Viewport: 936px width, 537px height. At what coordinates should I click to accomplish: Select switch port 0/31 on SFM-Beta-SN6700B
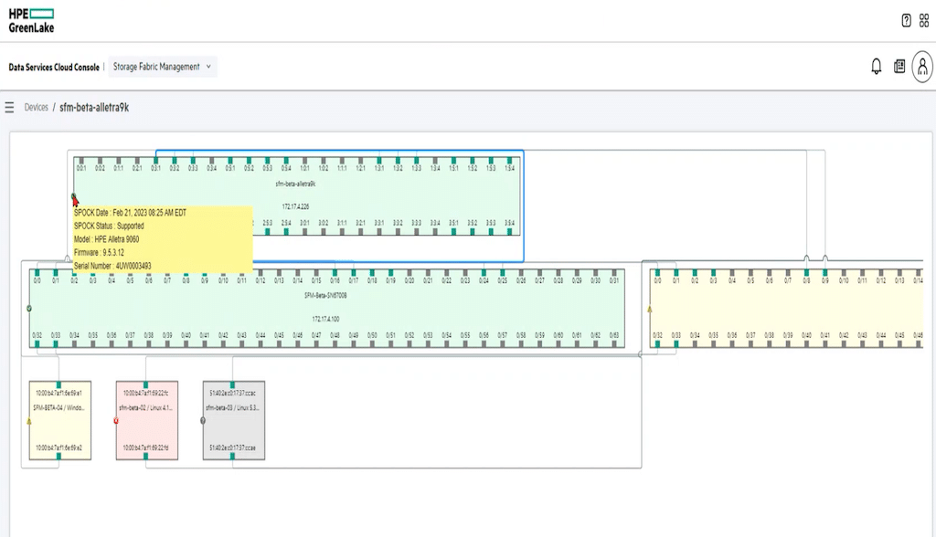click(613, 273)
